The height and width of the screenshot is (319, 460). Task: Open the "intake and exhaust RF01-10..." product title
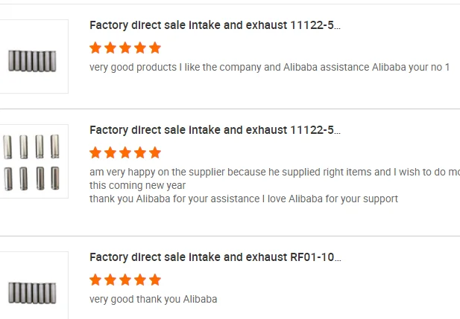click(x=215, y=257)
